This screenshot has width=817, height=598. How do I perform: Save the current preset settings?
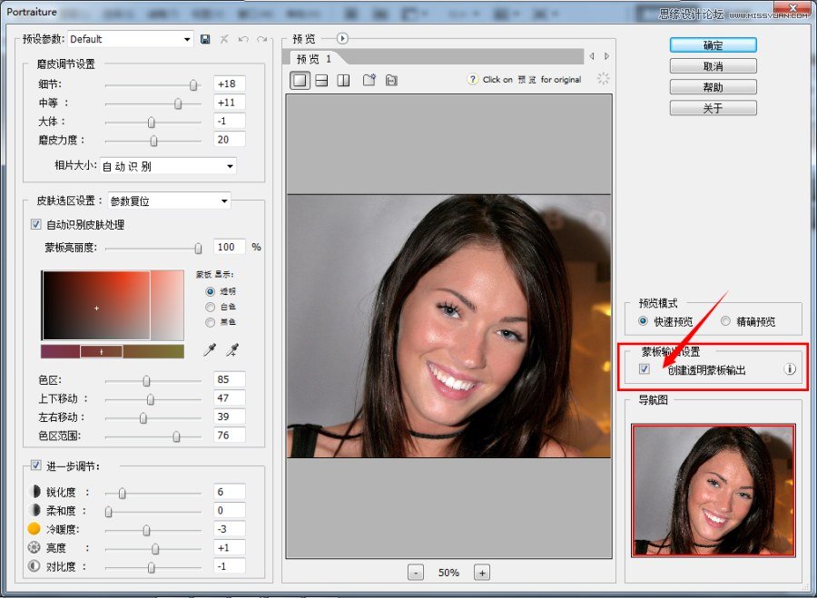[205, 40]
